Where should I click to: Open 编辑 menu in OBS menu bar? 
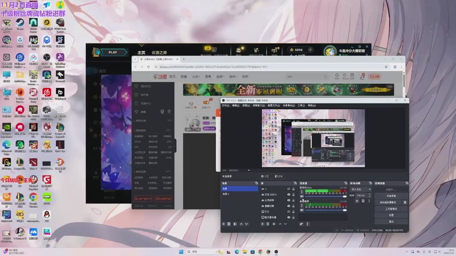(236, 106)
